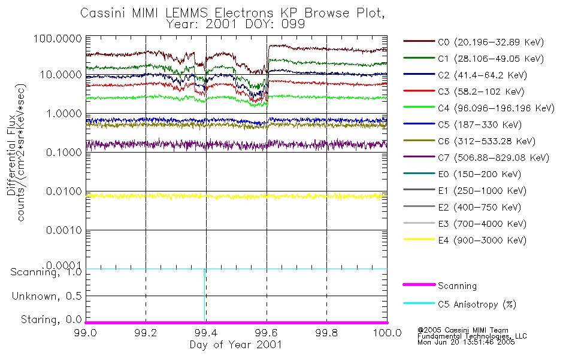Click the 1.0000 y-axis tick label
This screenshot has height=359, width=569.
pyautogui.click(x=64, y=114)
